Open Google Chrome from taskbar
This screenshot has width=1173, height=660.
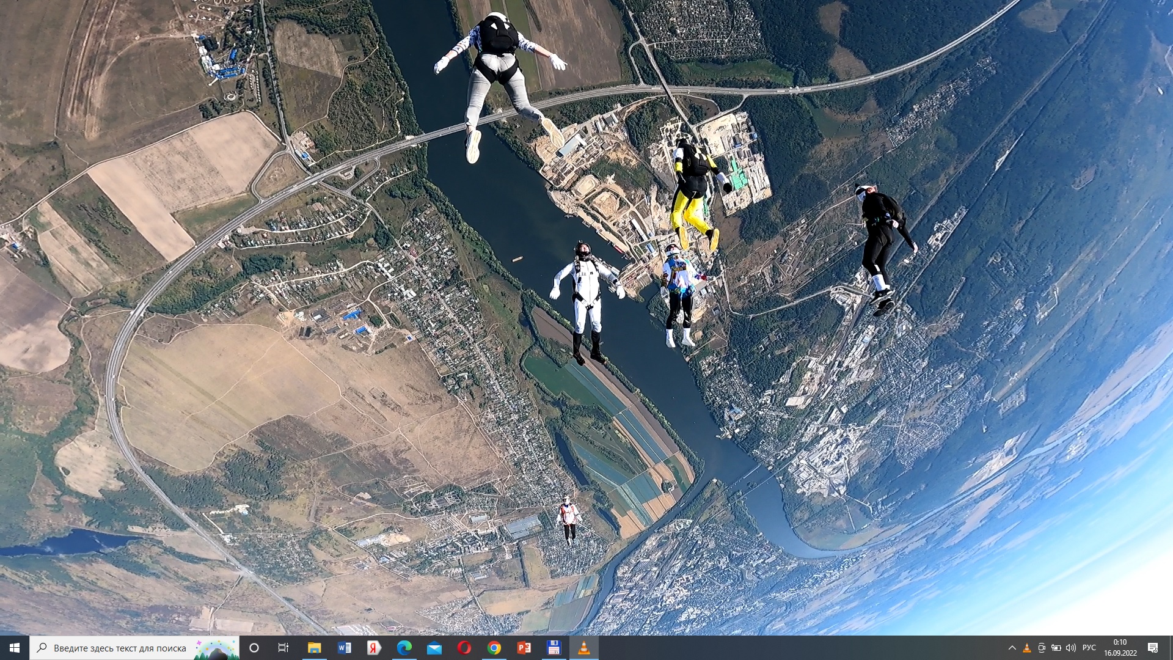494,648
